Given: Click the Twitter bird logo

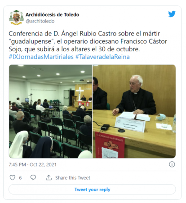Looking at the screenshot, I should pos(172,14).
